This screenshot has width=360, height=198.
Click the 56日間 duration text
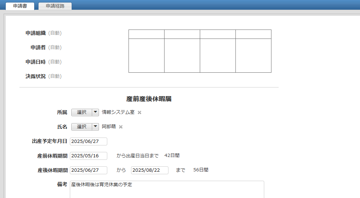coord(201,170)
